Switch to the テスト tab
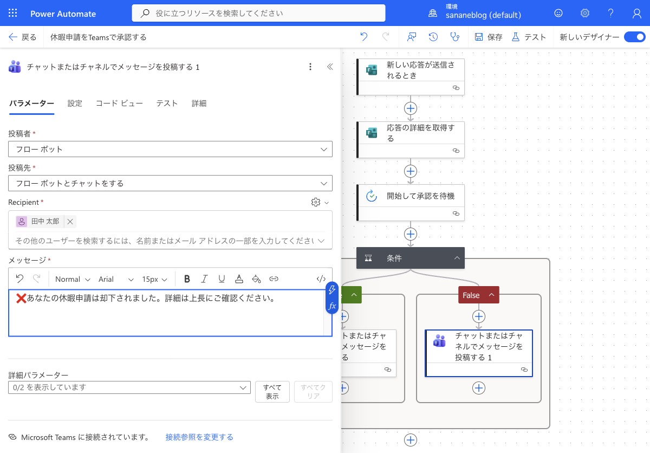The width and height of the screenshot is (650, 453). point(167,103)
